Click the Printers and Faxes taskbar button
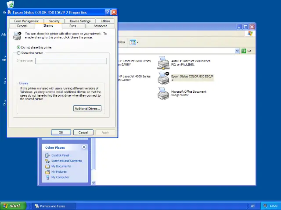Viewport: 281px width, 210px height. pyautogui.click(x=54, y=206)
